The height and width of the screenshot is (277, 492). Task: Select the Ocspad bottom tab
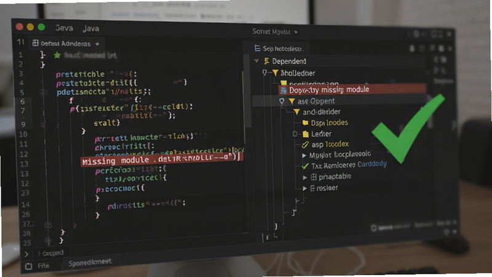[x=50, y=253]
